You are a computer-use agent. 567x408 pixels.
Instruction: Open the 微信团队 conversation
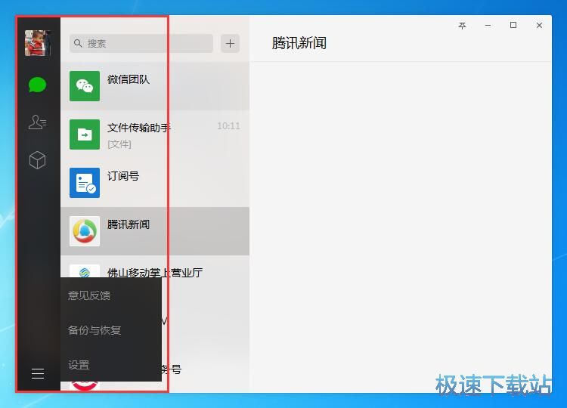[155, 86]
